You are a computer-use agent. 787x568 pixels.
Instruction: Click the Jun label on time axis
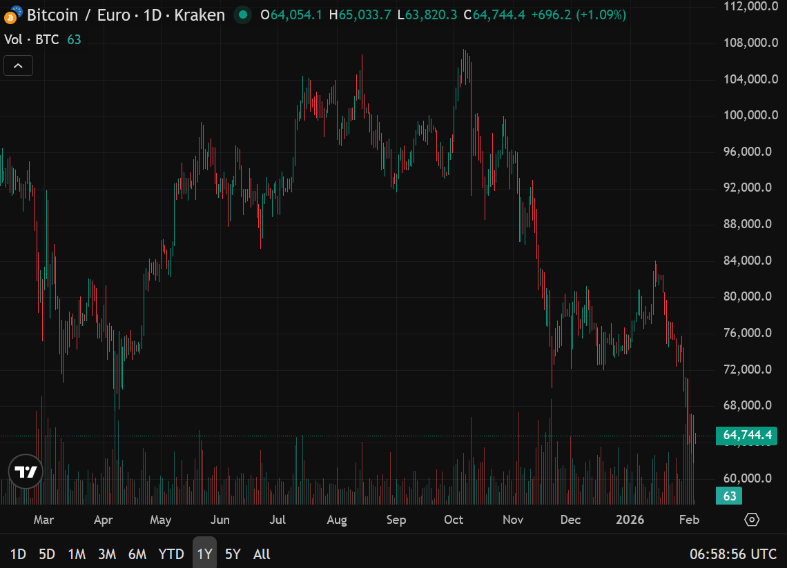pos(220,520)
